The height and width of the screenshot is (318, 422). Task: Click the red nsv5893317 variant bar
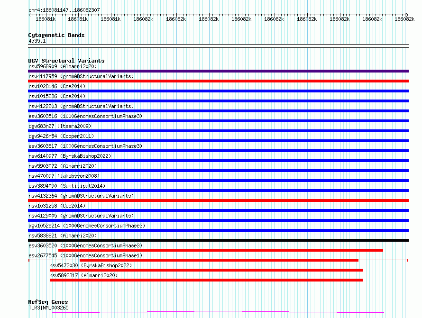tap(206, 280)
